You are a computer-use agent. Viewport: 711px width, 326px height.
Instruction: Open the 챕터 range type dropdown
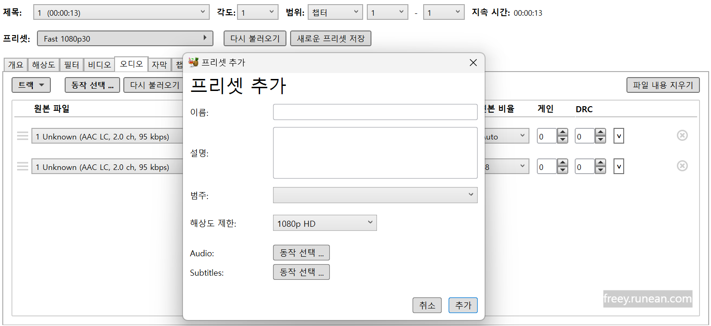point(335,12)
